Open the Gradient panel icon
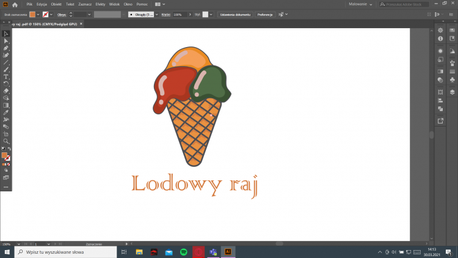Image resolution: width=458 pixels, height=258 pixels. coord(440,71)
